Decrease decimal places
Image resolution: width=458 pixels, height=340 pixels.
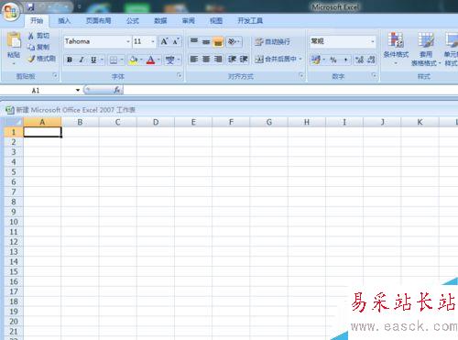371,60
